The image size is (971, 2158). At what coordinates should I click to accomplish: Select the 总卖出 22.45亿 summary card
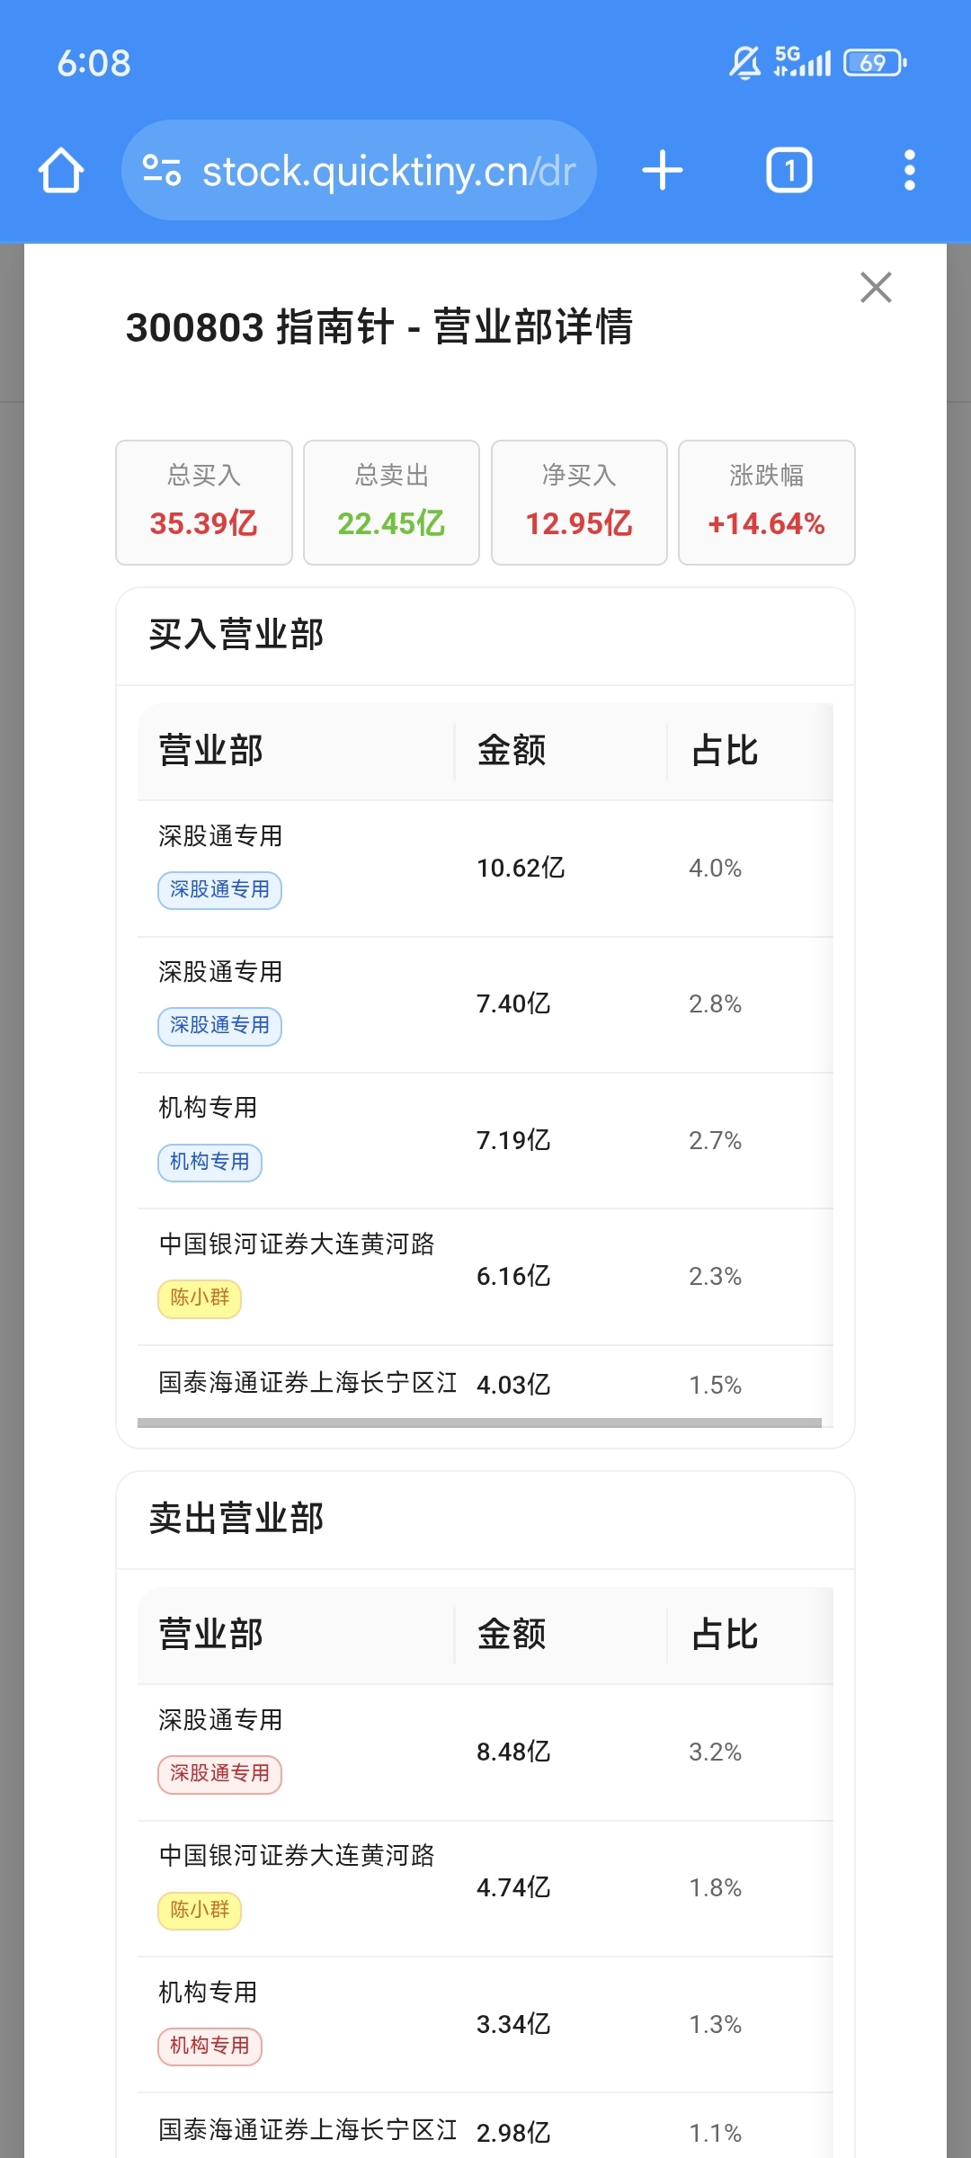click(x=391, y=503)
